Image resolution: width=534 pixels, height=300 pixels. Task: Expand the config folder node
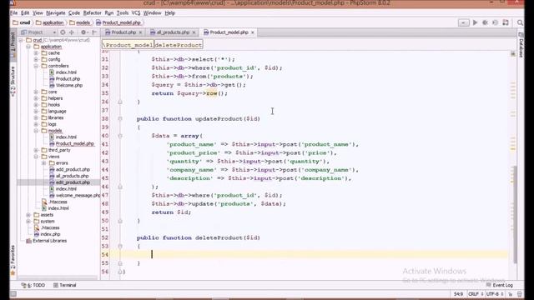(x=36, y=59)
